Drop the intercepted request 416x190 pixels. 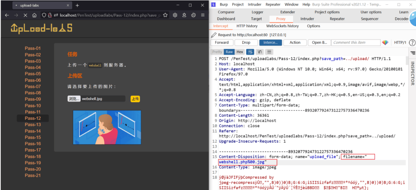click(x=246, y=42)
